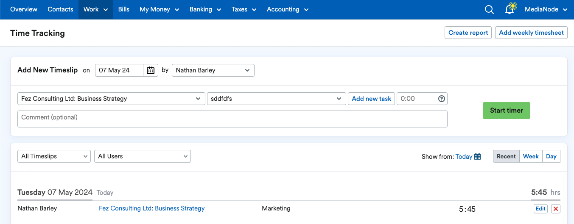The width and height of the screenshot is (574, 224).
Task: Open the search magnifier icon
Action: (x=489, y=9)
